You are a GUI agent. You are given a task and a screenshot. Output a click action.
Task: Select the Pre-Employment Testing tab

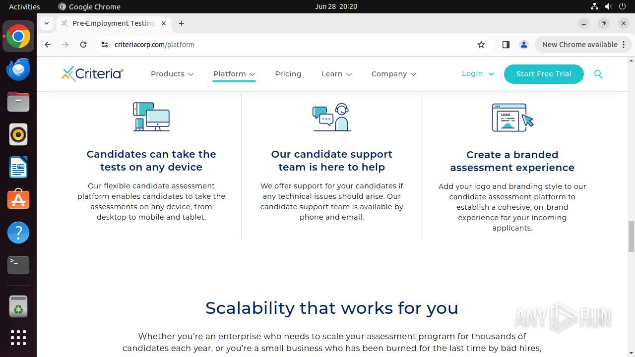(x=114, y=23)
